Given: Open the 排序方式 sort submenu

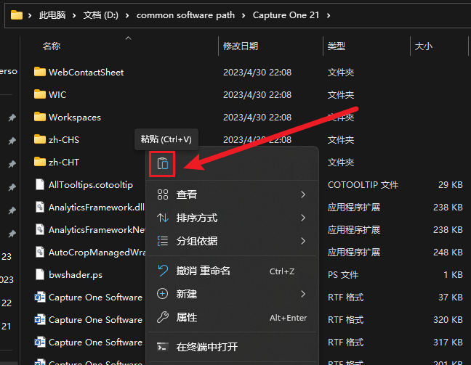Looking at the screenshot, I should click(x=232, y=218).
